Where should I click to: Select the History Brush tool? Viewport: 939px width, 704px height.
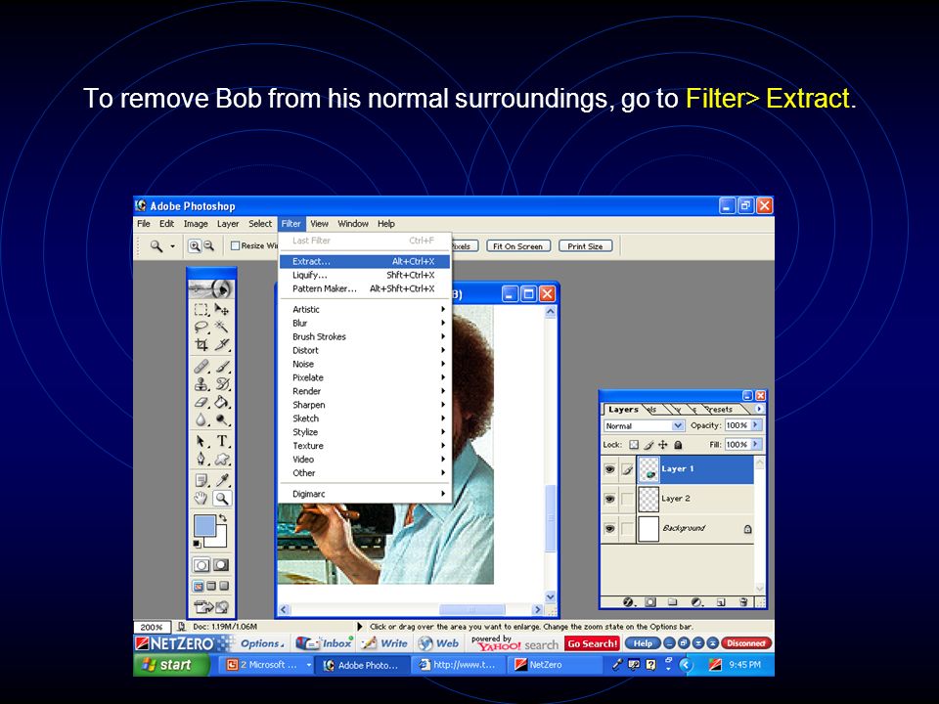tap(222, 383)
